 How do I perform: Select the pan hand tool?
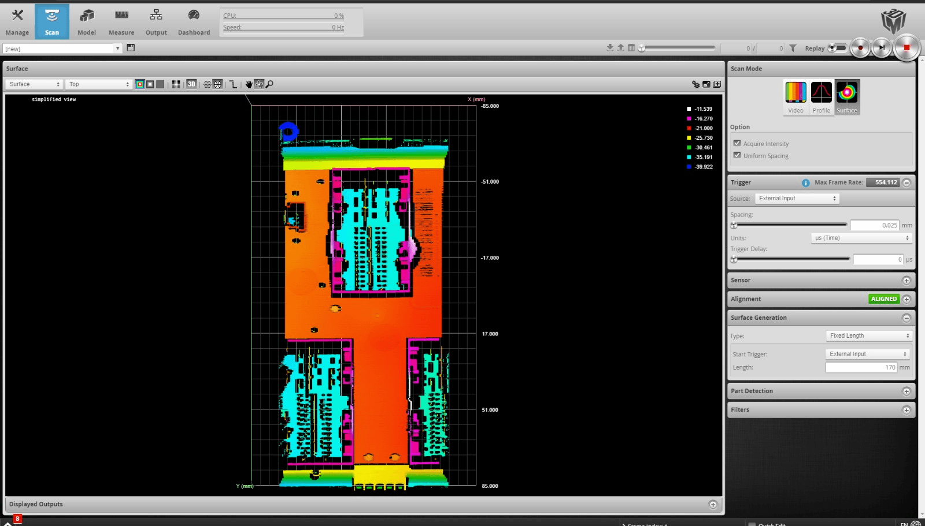point(249,84)
